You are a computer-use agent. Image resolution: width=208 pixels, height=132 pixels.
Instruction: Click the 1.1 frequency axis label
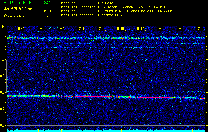pos(3,43)
